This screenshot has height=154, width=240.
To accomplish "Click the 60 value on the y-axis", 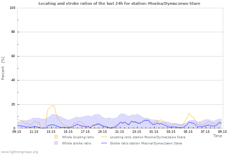I will coord(13,56).
